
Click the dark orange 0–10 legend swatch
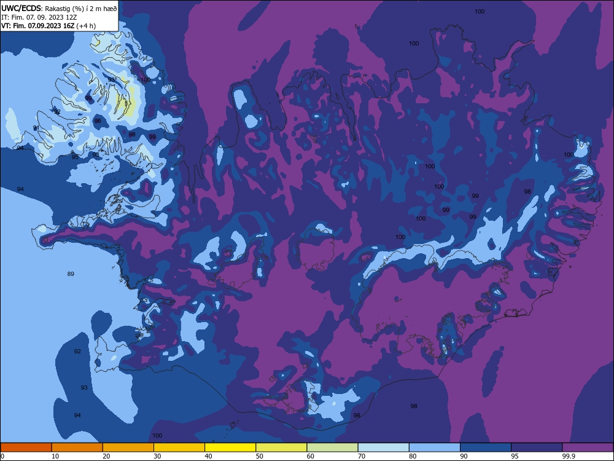pos(26,447)
